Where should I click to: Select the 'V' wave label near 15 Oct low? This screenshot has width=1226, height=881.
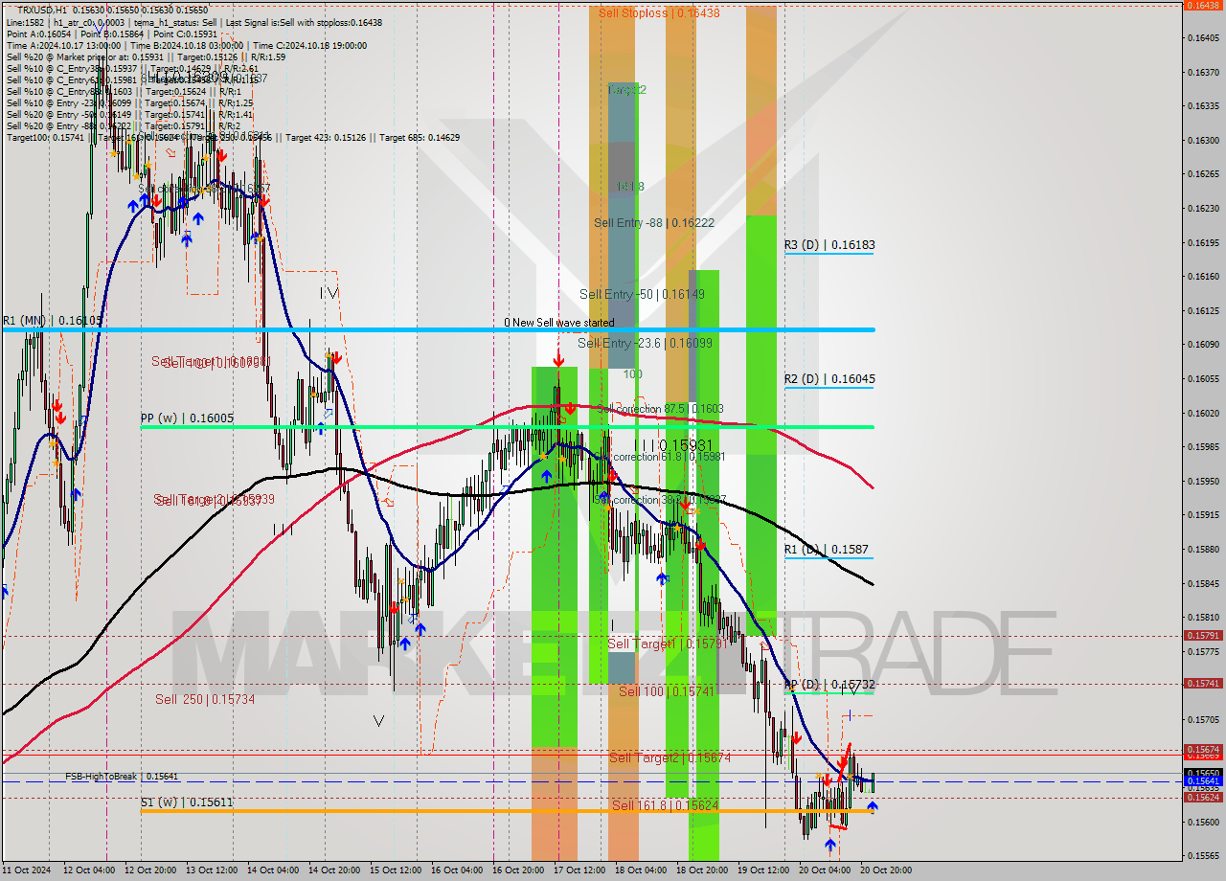point(379,721)
